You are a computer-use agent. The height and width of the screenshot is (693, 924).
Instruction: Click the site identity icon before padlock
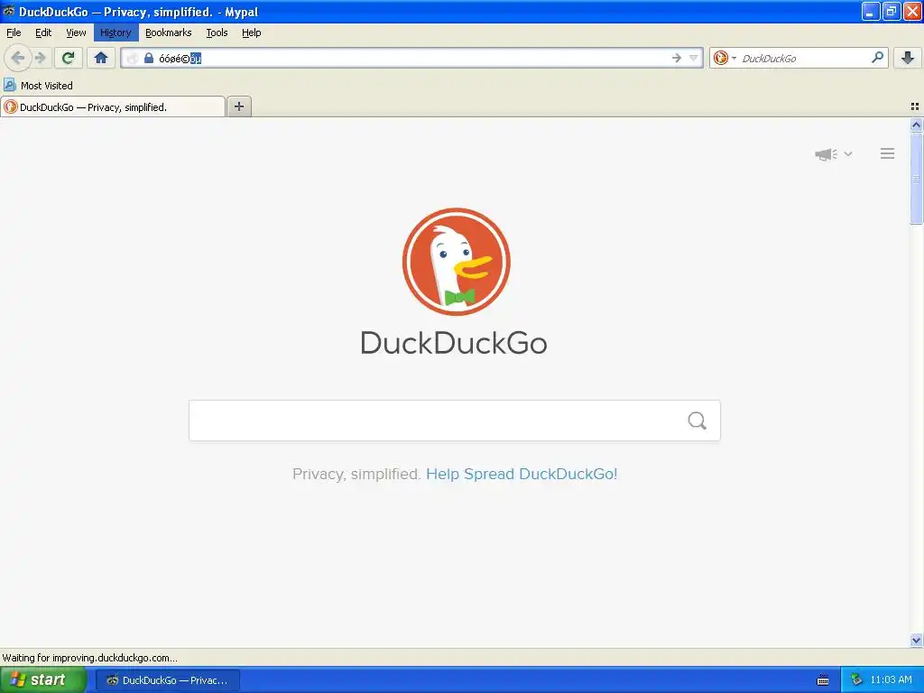tap(133, 58)
